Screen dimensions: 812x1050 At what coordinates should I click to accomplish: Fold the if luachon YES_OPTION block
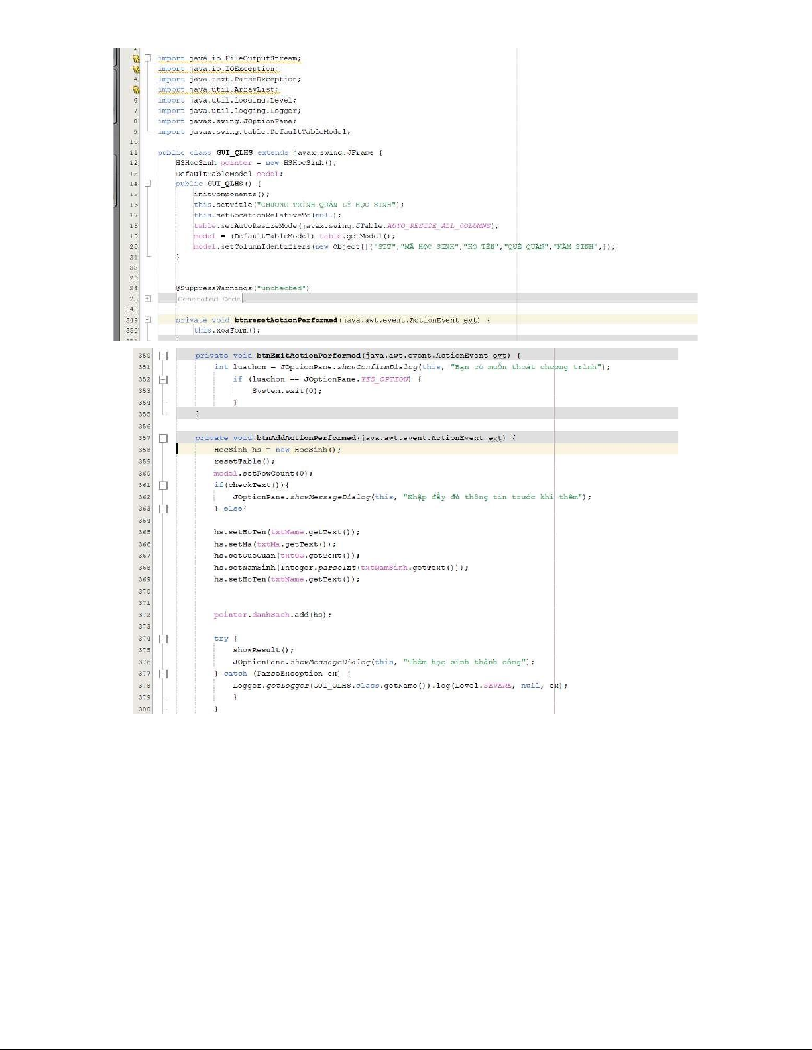pyautogui.click(x=163, y=380)
